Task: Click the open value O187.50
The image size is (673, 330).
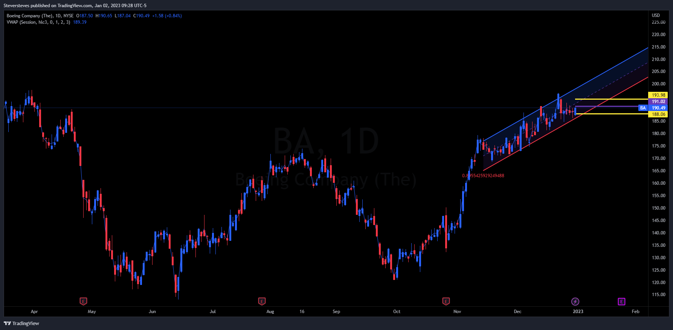Action: coord(85,16)
